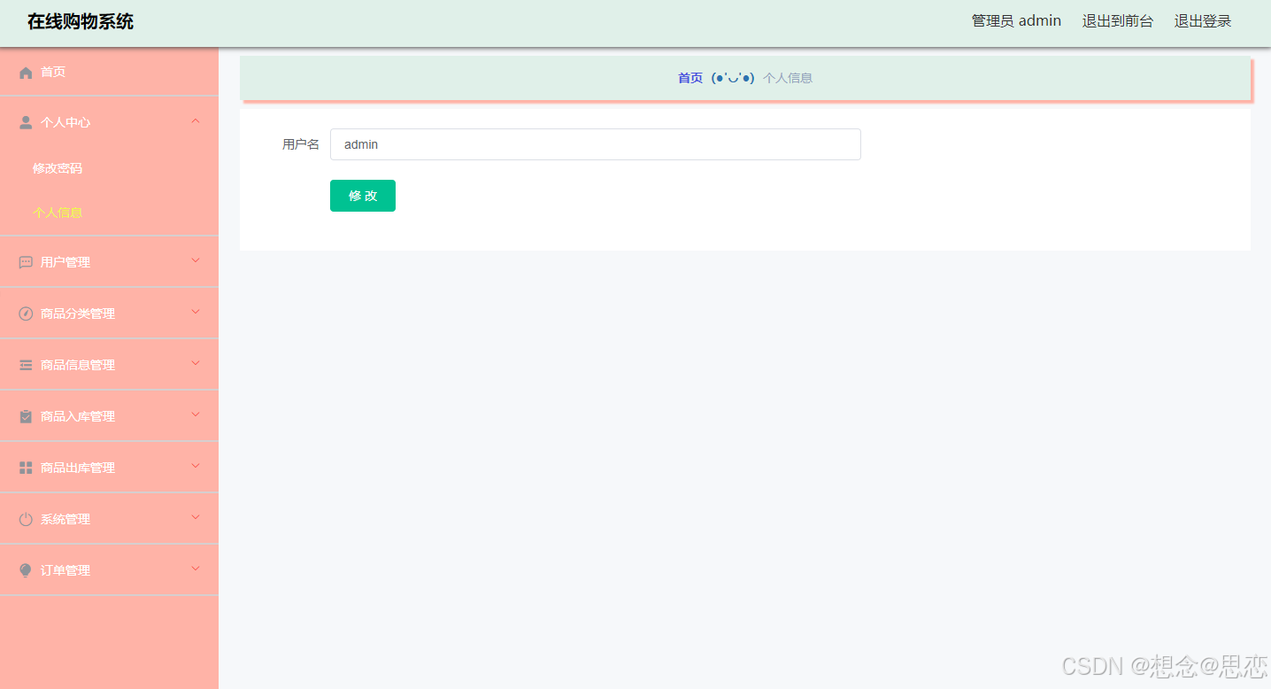Click the 首页 breadcrumb link
Viewport: 1271px width, 689px height.
point(690,78)
